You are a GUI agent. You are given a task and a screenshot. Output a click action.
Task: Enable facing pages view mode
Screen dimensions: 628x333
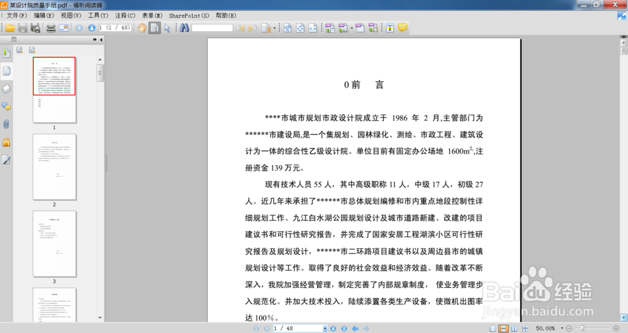pyautogui.click(x=514, y=329)
